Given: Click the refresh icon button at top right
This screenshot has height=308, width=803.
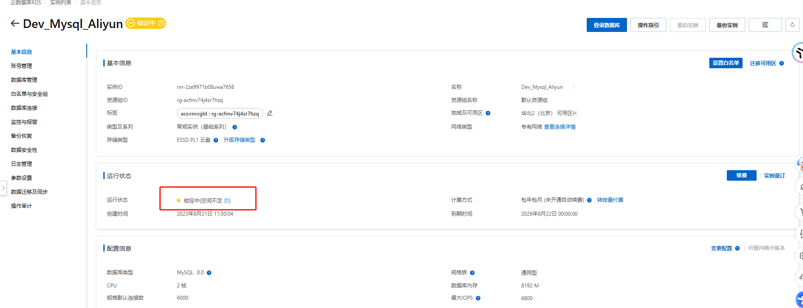Looking at the screenshot, I should (792, 25).
